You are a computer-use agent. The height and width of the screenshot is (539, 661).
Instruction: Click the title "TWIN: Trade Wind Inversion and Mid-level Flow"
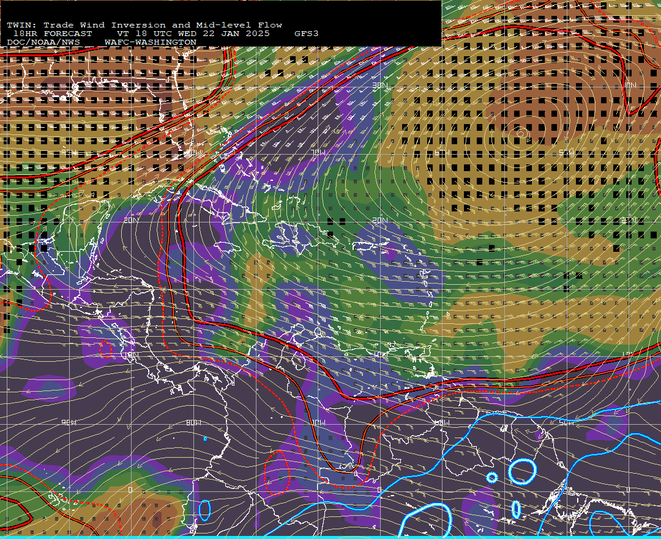click(144, 25)
